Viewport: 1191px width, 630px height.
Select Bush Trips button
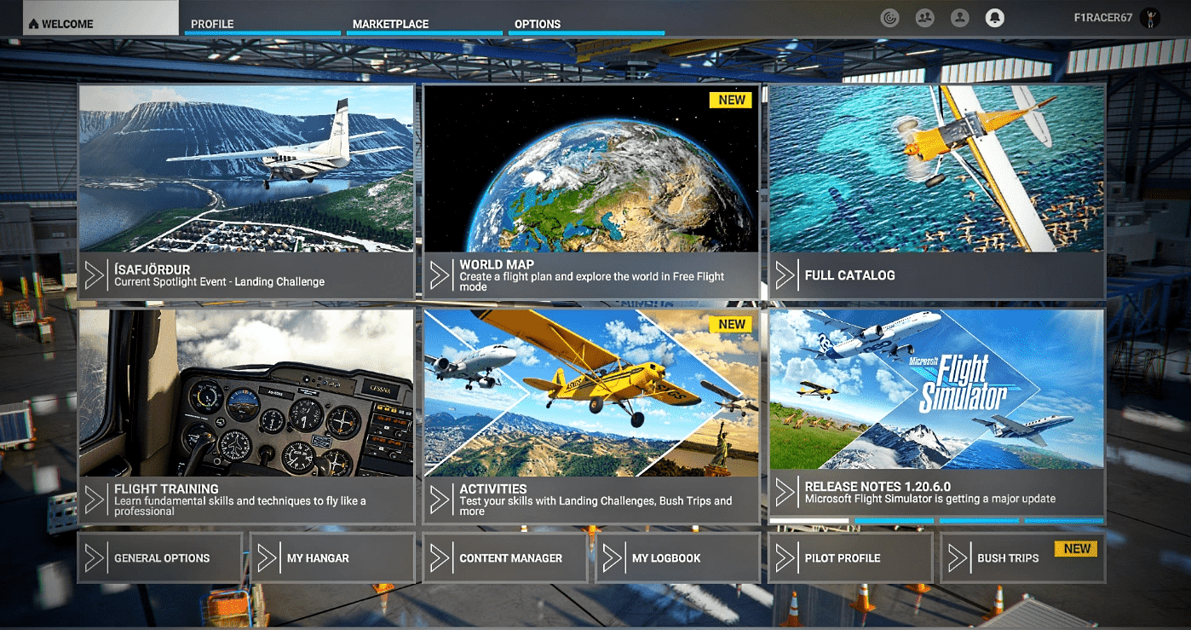click(x=1022, y=558)
